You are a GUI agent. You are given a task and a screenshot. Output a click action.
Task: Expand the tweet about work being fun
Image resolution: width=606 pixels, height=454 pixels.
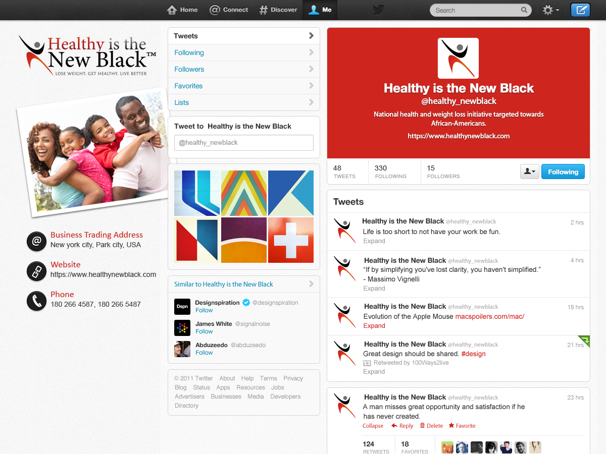point(374,241)
